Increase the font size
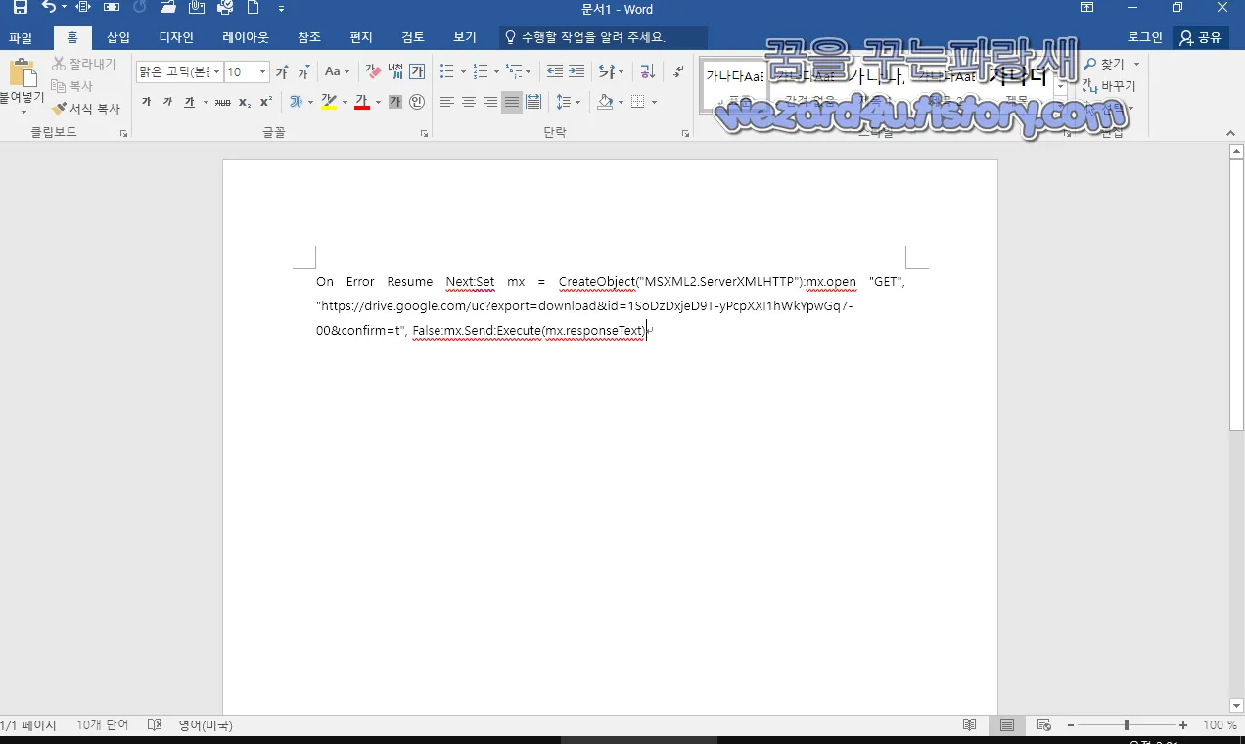The width and height of the screenshot is (1245, 744). (282, 71)
